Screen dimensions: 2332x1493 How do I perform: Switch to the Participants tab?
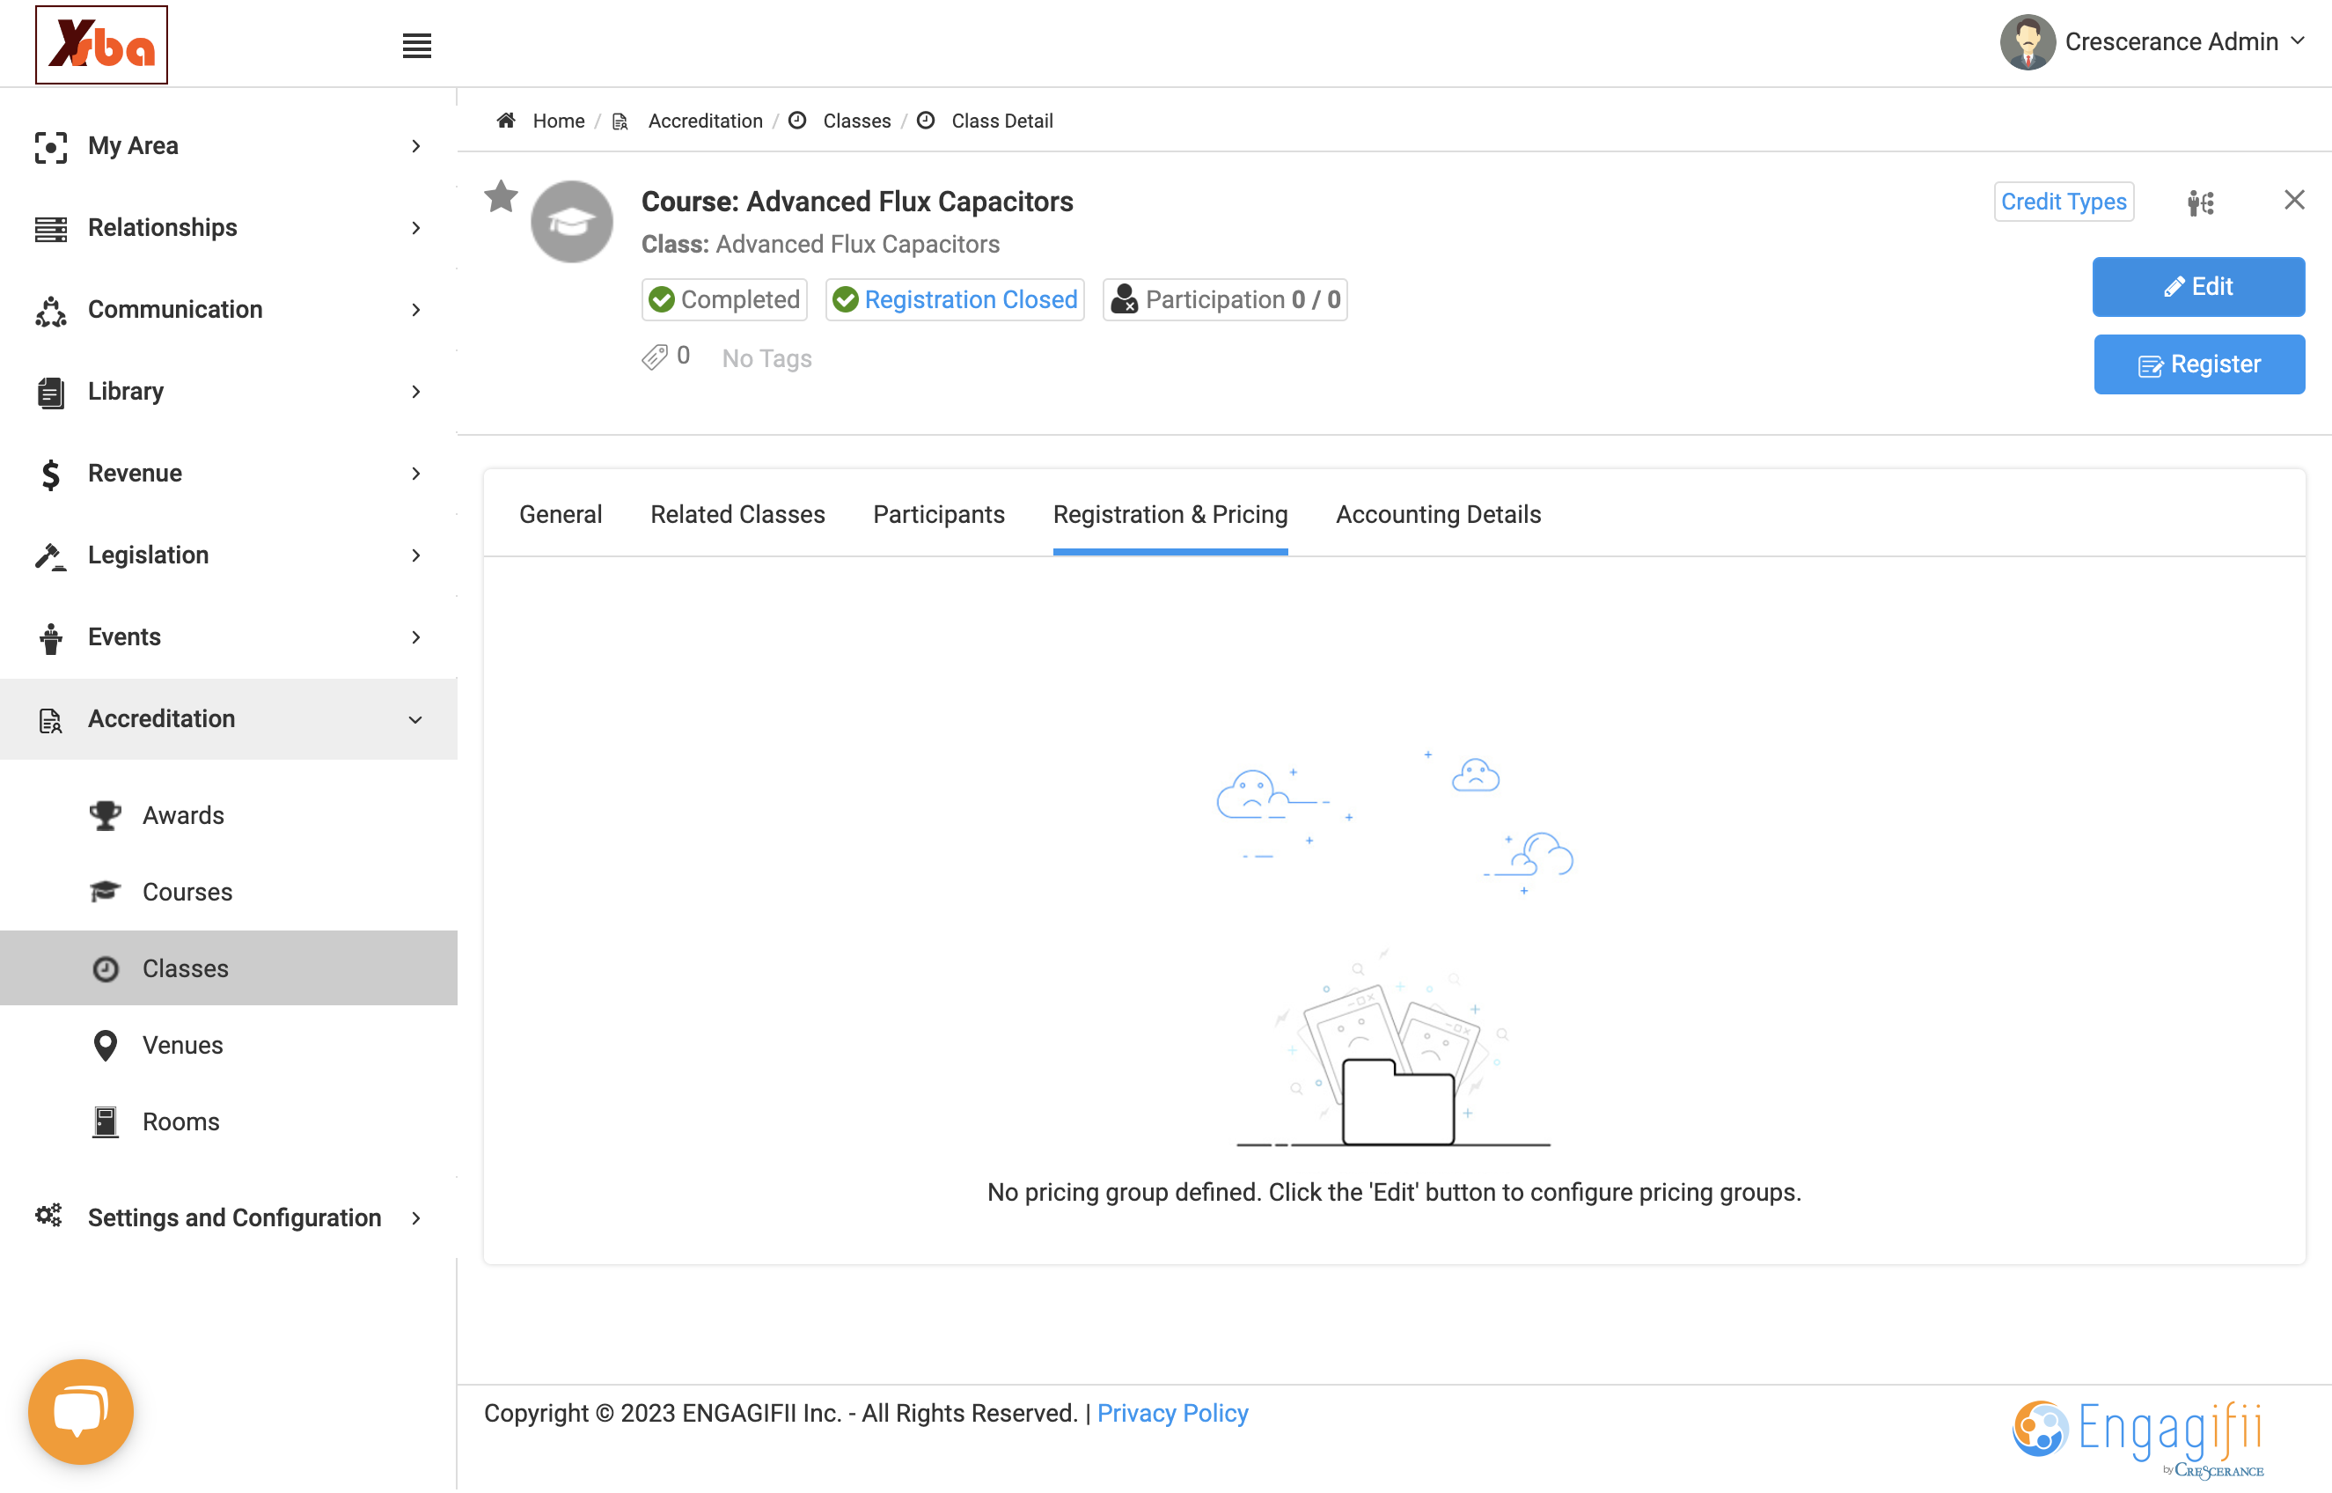pyautogui.click(x=938, y=514)
